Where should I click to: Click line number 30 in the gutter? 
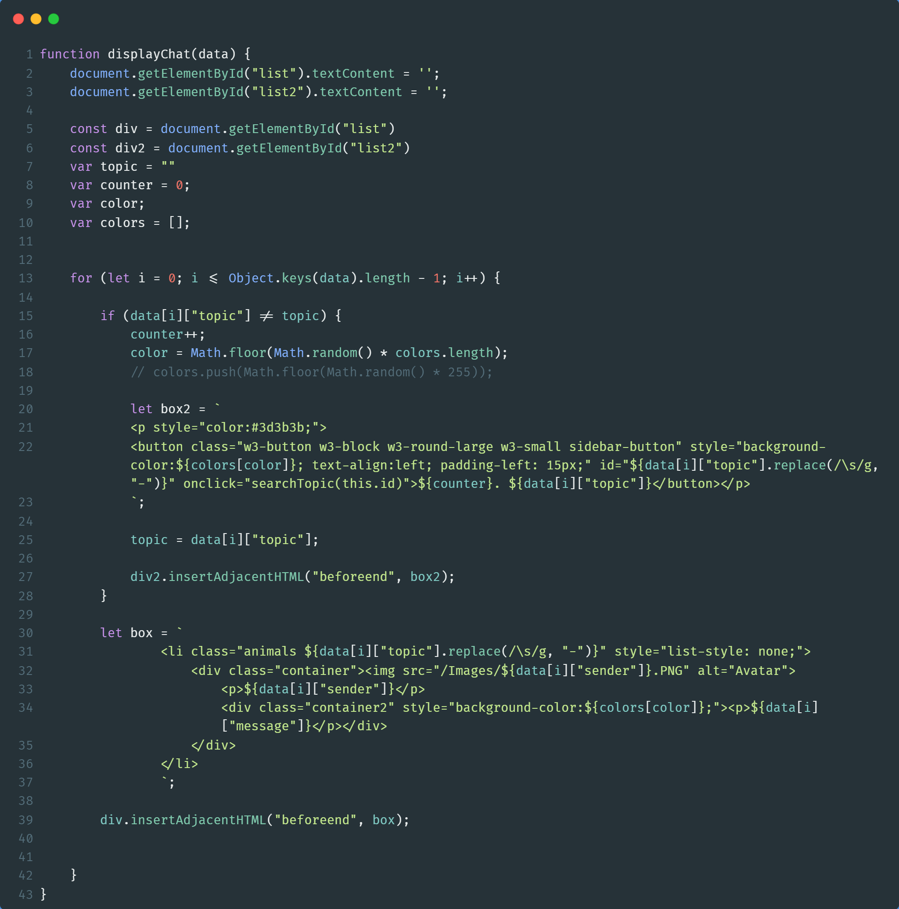pyautogui.click(x=26, y=633)
